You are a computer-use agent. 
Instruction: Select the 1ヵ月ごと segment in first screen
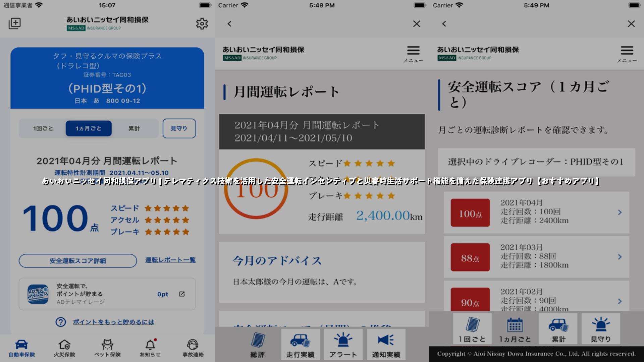pos(89,128)
